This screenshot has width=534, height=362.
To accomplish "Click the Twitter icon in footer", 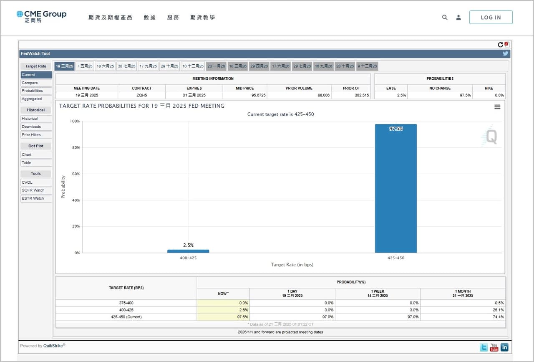I will pyautogui.click(x=484, y=347).
